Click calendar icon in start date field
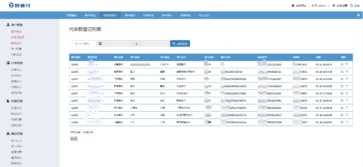 click(100, 43)
